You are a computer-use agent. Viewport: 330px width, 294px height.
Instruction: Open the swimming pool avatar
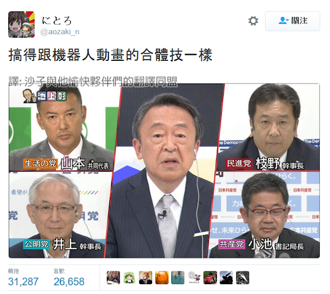(x=177, y=277)
